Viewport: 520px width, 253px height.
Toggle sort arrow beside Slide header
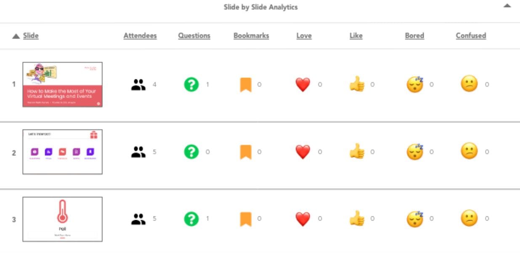coord(16,36)
